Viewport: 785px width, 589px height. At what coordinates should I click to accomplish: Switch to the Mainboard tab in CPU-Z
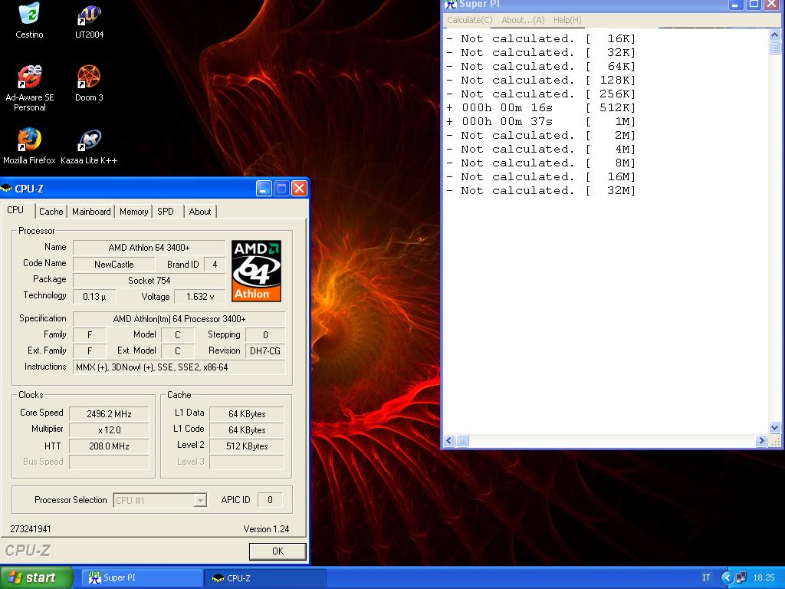[91, 212]
